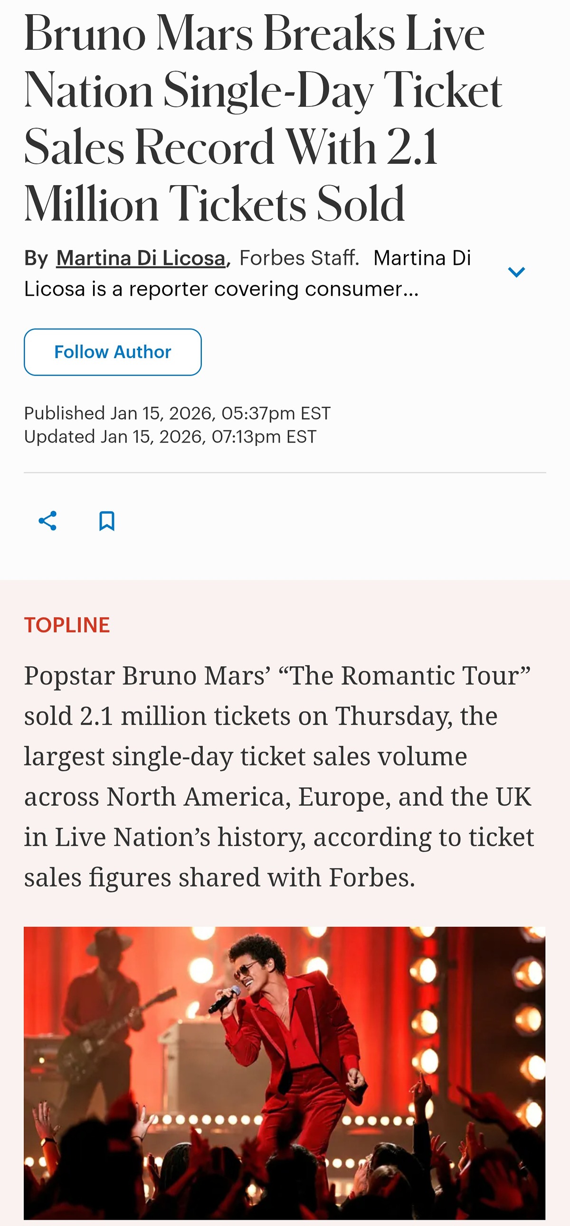Open the Martina Di Licosa author link
Image resolution: width=570 pixels, height=1226 pixels.
tap(141, 258)
